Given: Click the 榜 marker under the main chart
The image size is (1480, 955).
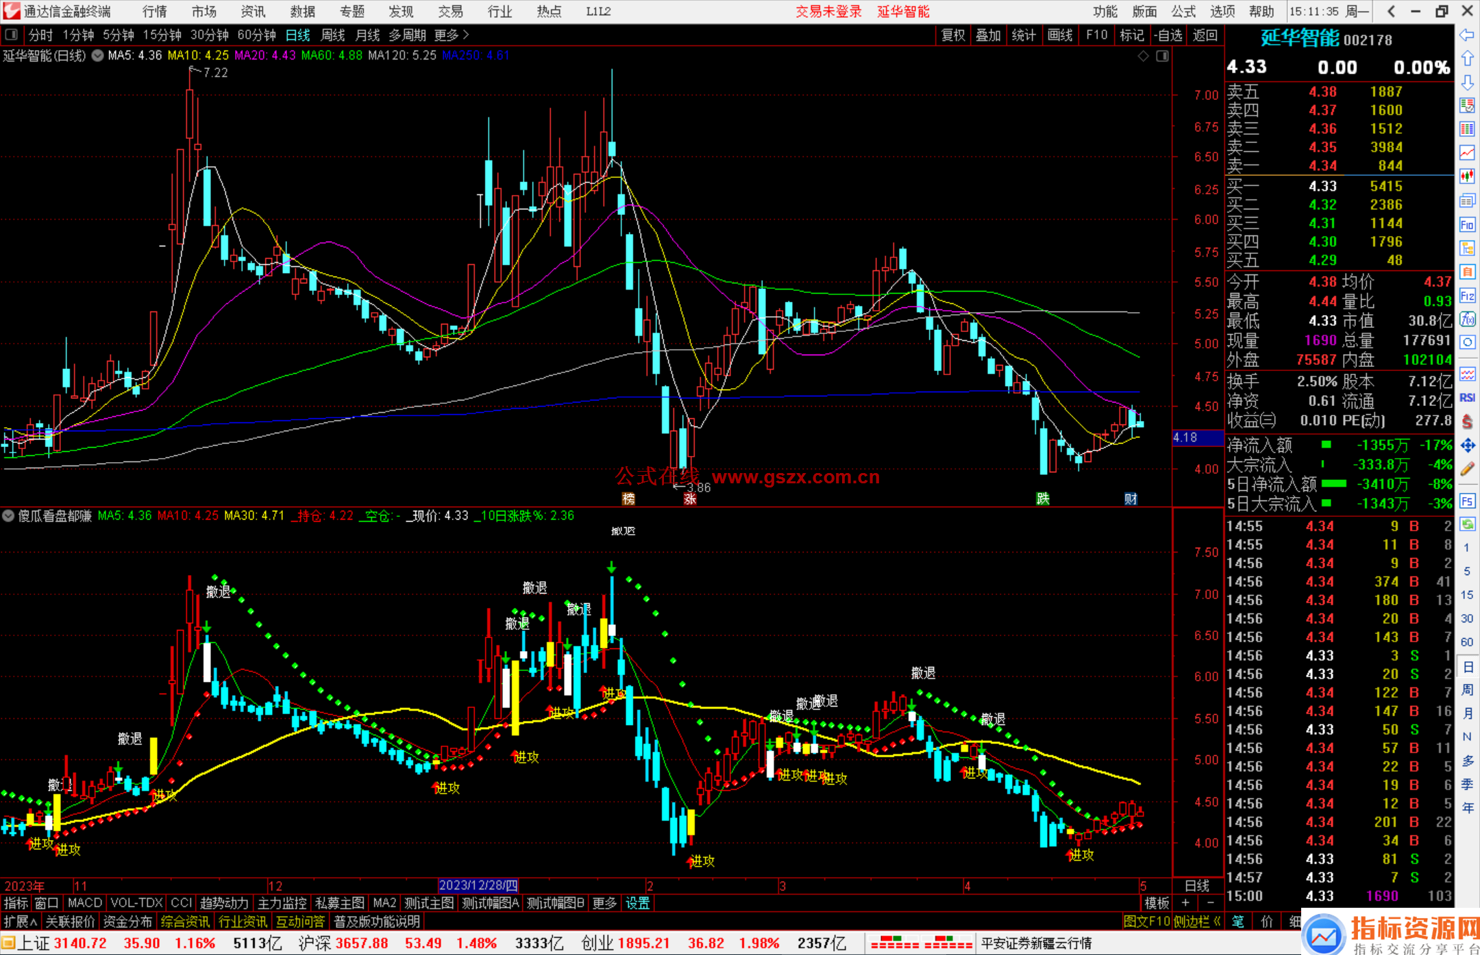Looking at the screenshot, I should [628, 498].
